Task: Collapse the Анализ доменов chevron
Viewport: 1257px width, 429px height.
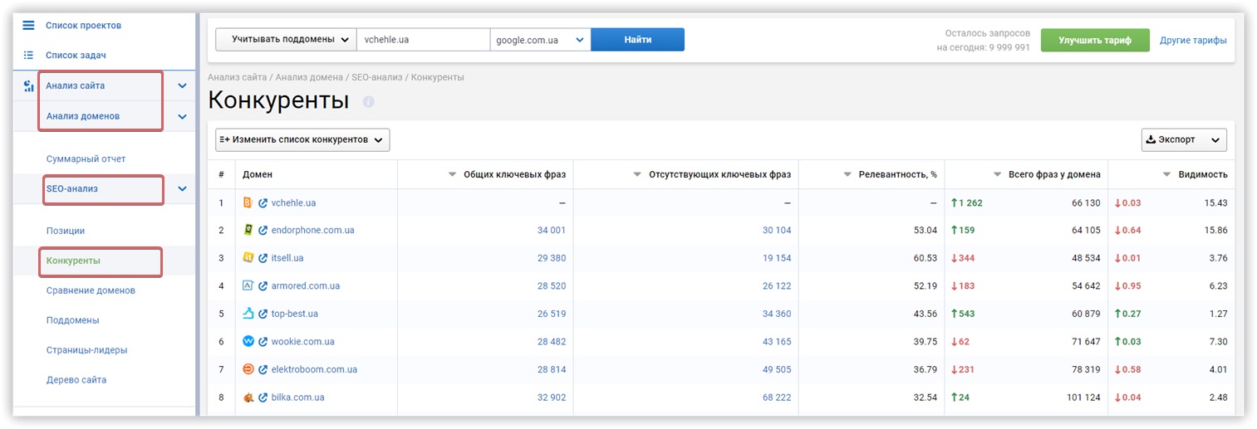Action: point(183,116)
